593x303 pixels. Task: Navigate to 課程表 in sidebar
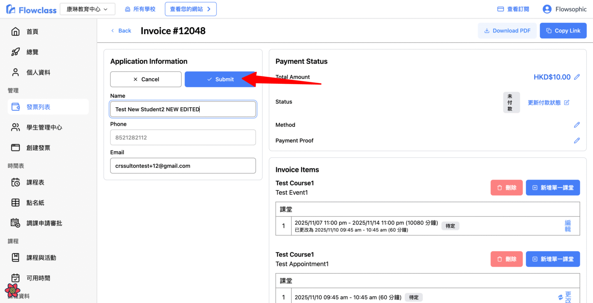tap(35, 182)
